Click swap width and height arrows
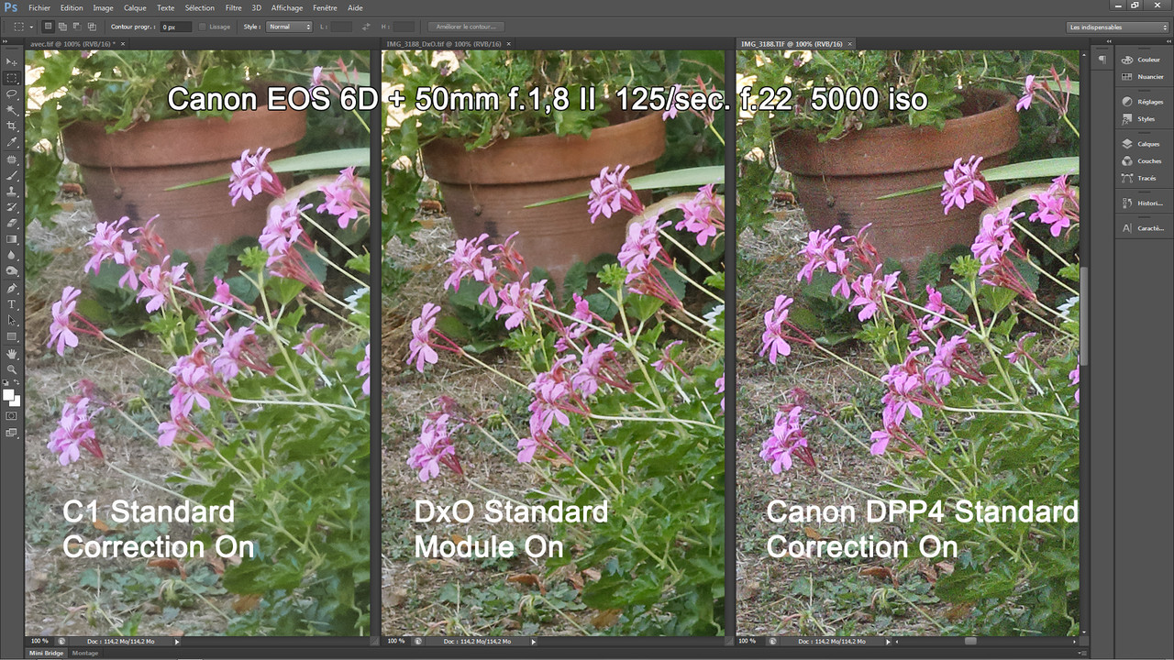The width and height of the screenshot is (1174, 660). coord(366,27)
